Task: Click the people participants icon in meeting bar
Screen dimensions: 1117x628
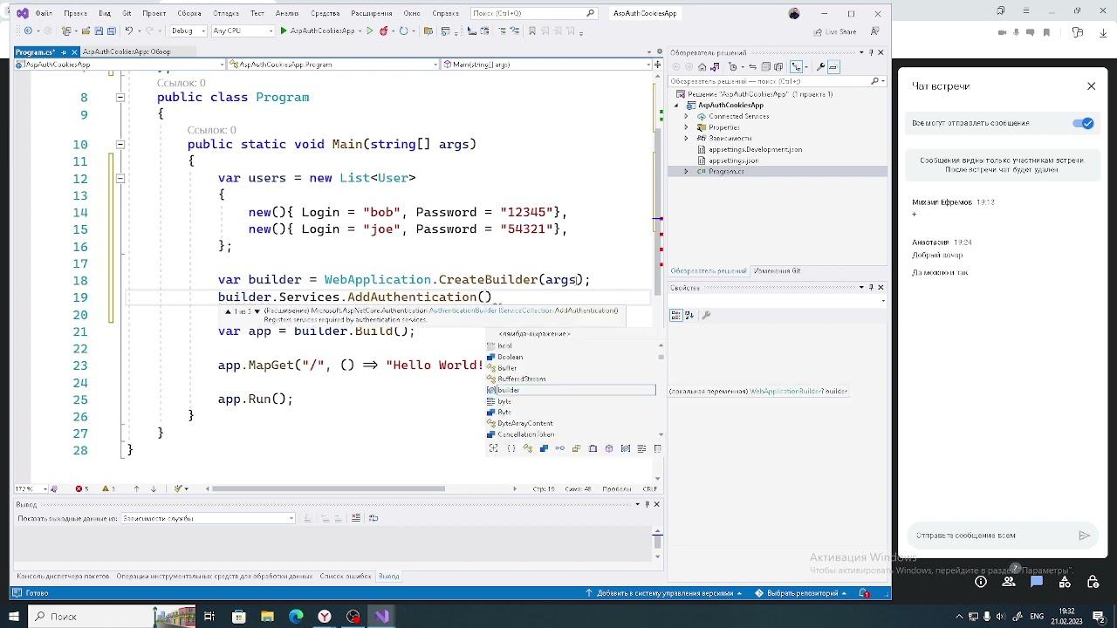Action: click(x=1009, y=582)
